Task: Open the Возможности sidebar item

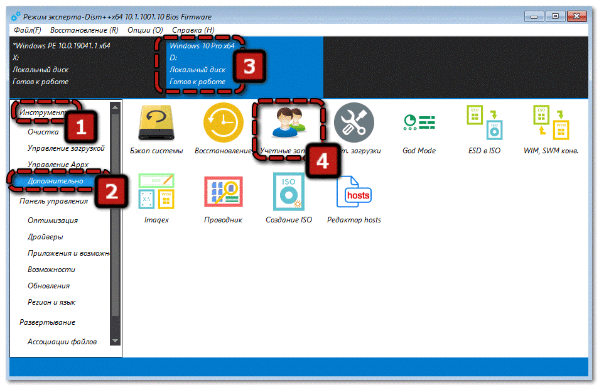Action: [x=51, y=270]
